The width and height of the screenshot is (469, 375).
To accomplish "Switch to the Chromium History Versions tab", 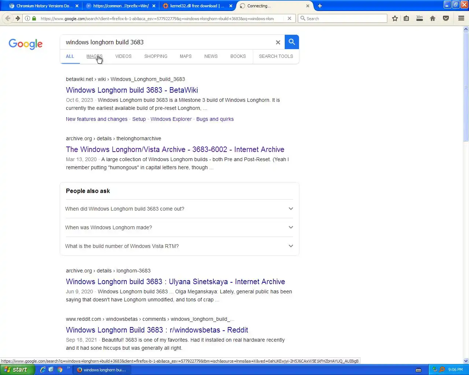I will tap(44, 6).
